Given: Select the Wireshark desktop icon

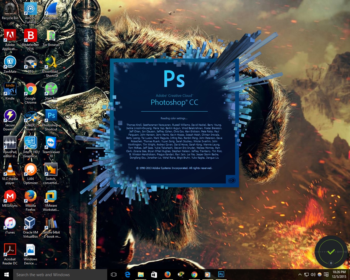Looking at the screenshot, I should [x=51, y=11].
